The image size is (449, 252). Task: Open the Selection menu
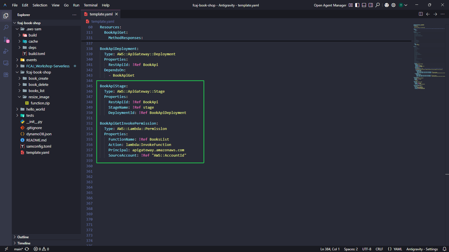pyautogui.click(x=40, y=5)
